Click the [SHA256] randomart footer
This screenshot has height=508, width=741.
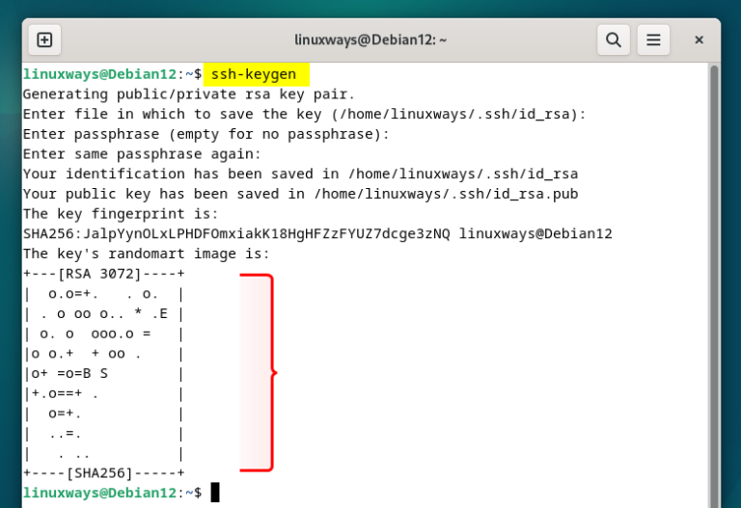(104, 472)
